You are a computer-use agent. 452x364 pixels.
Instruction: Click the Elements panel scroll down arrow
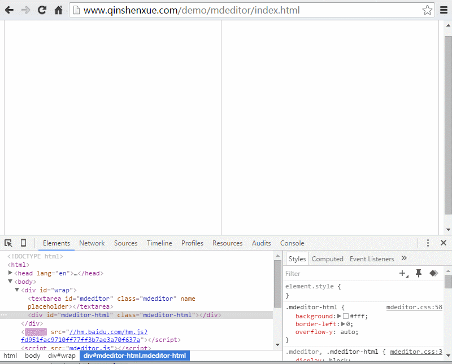[277, 344]
